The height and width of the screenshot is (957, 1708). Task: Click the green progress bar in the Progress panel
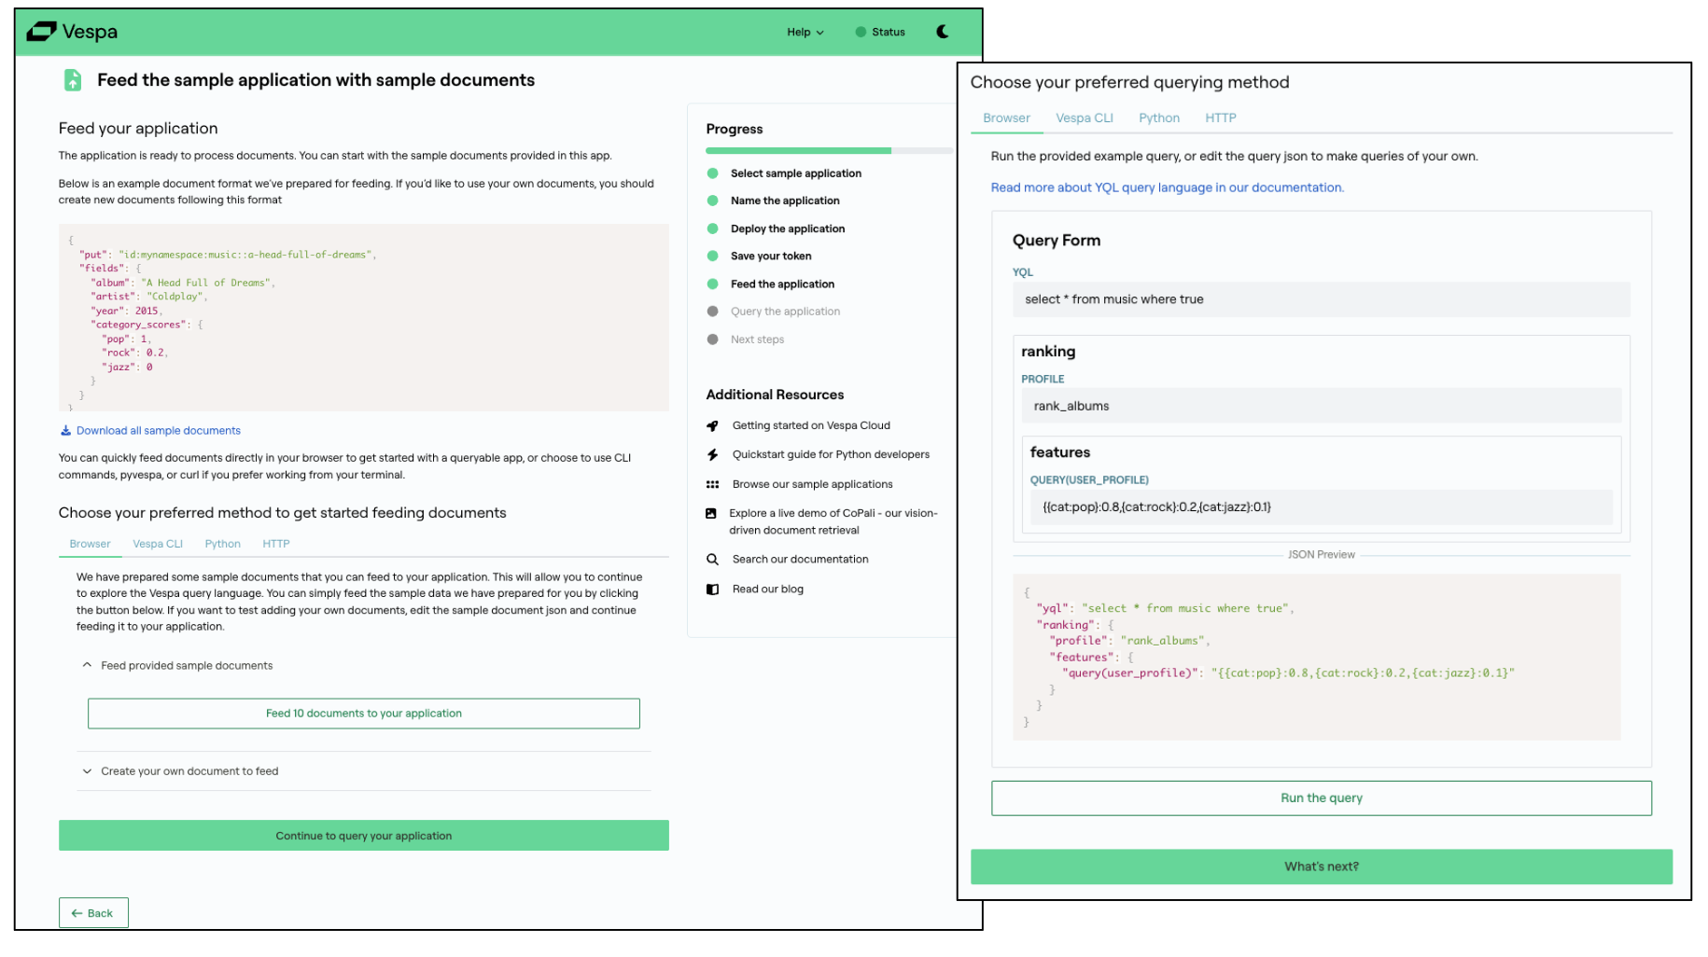pos(797,150)
